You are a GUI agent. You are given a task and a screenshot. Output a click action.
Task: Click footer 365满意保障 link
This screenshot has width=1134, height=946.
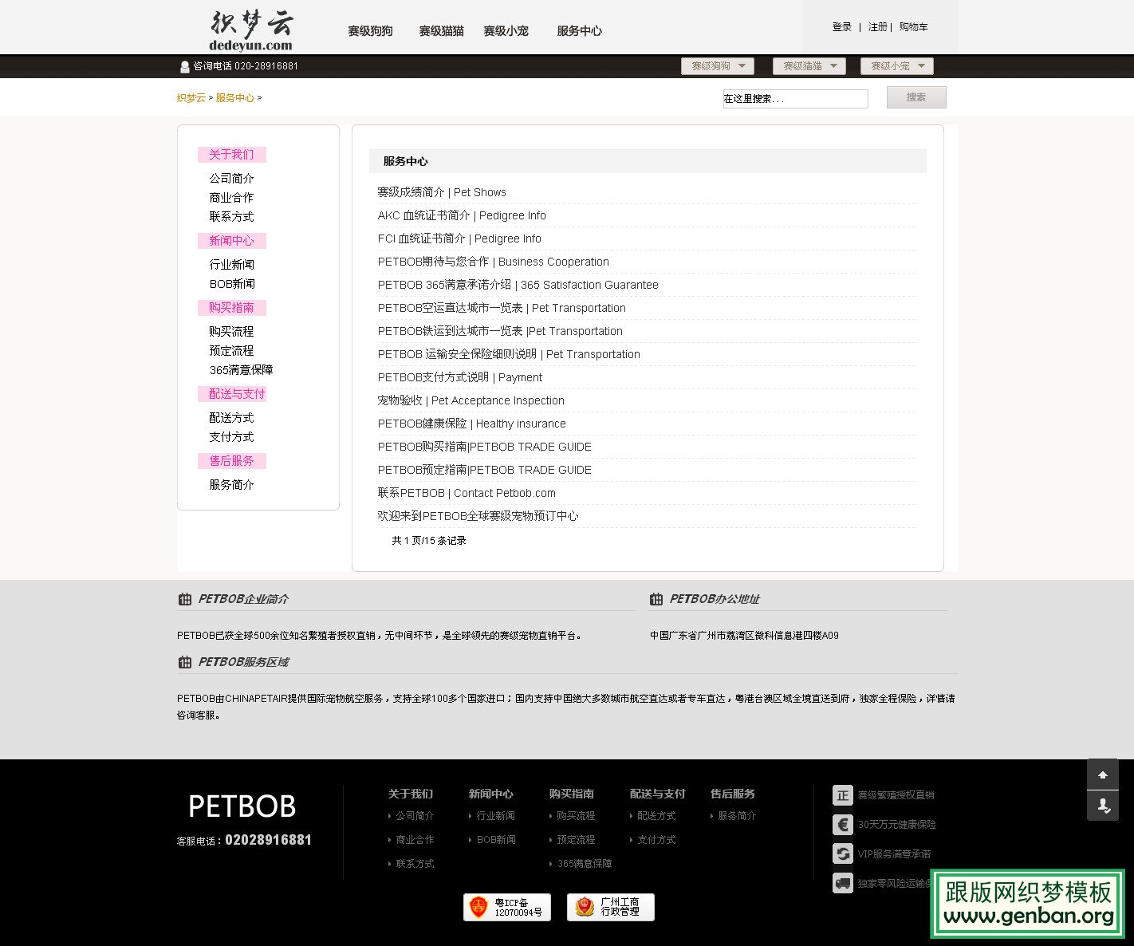point(585,864)
